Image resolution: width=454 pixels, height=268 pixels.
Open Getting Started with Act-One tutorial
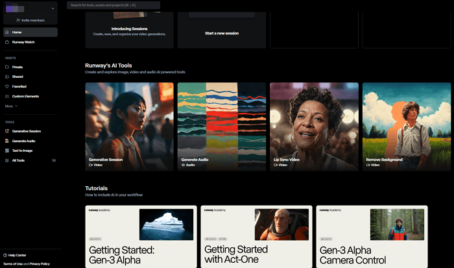[x=257, y=237]
